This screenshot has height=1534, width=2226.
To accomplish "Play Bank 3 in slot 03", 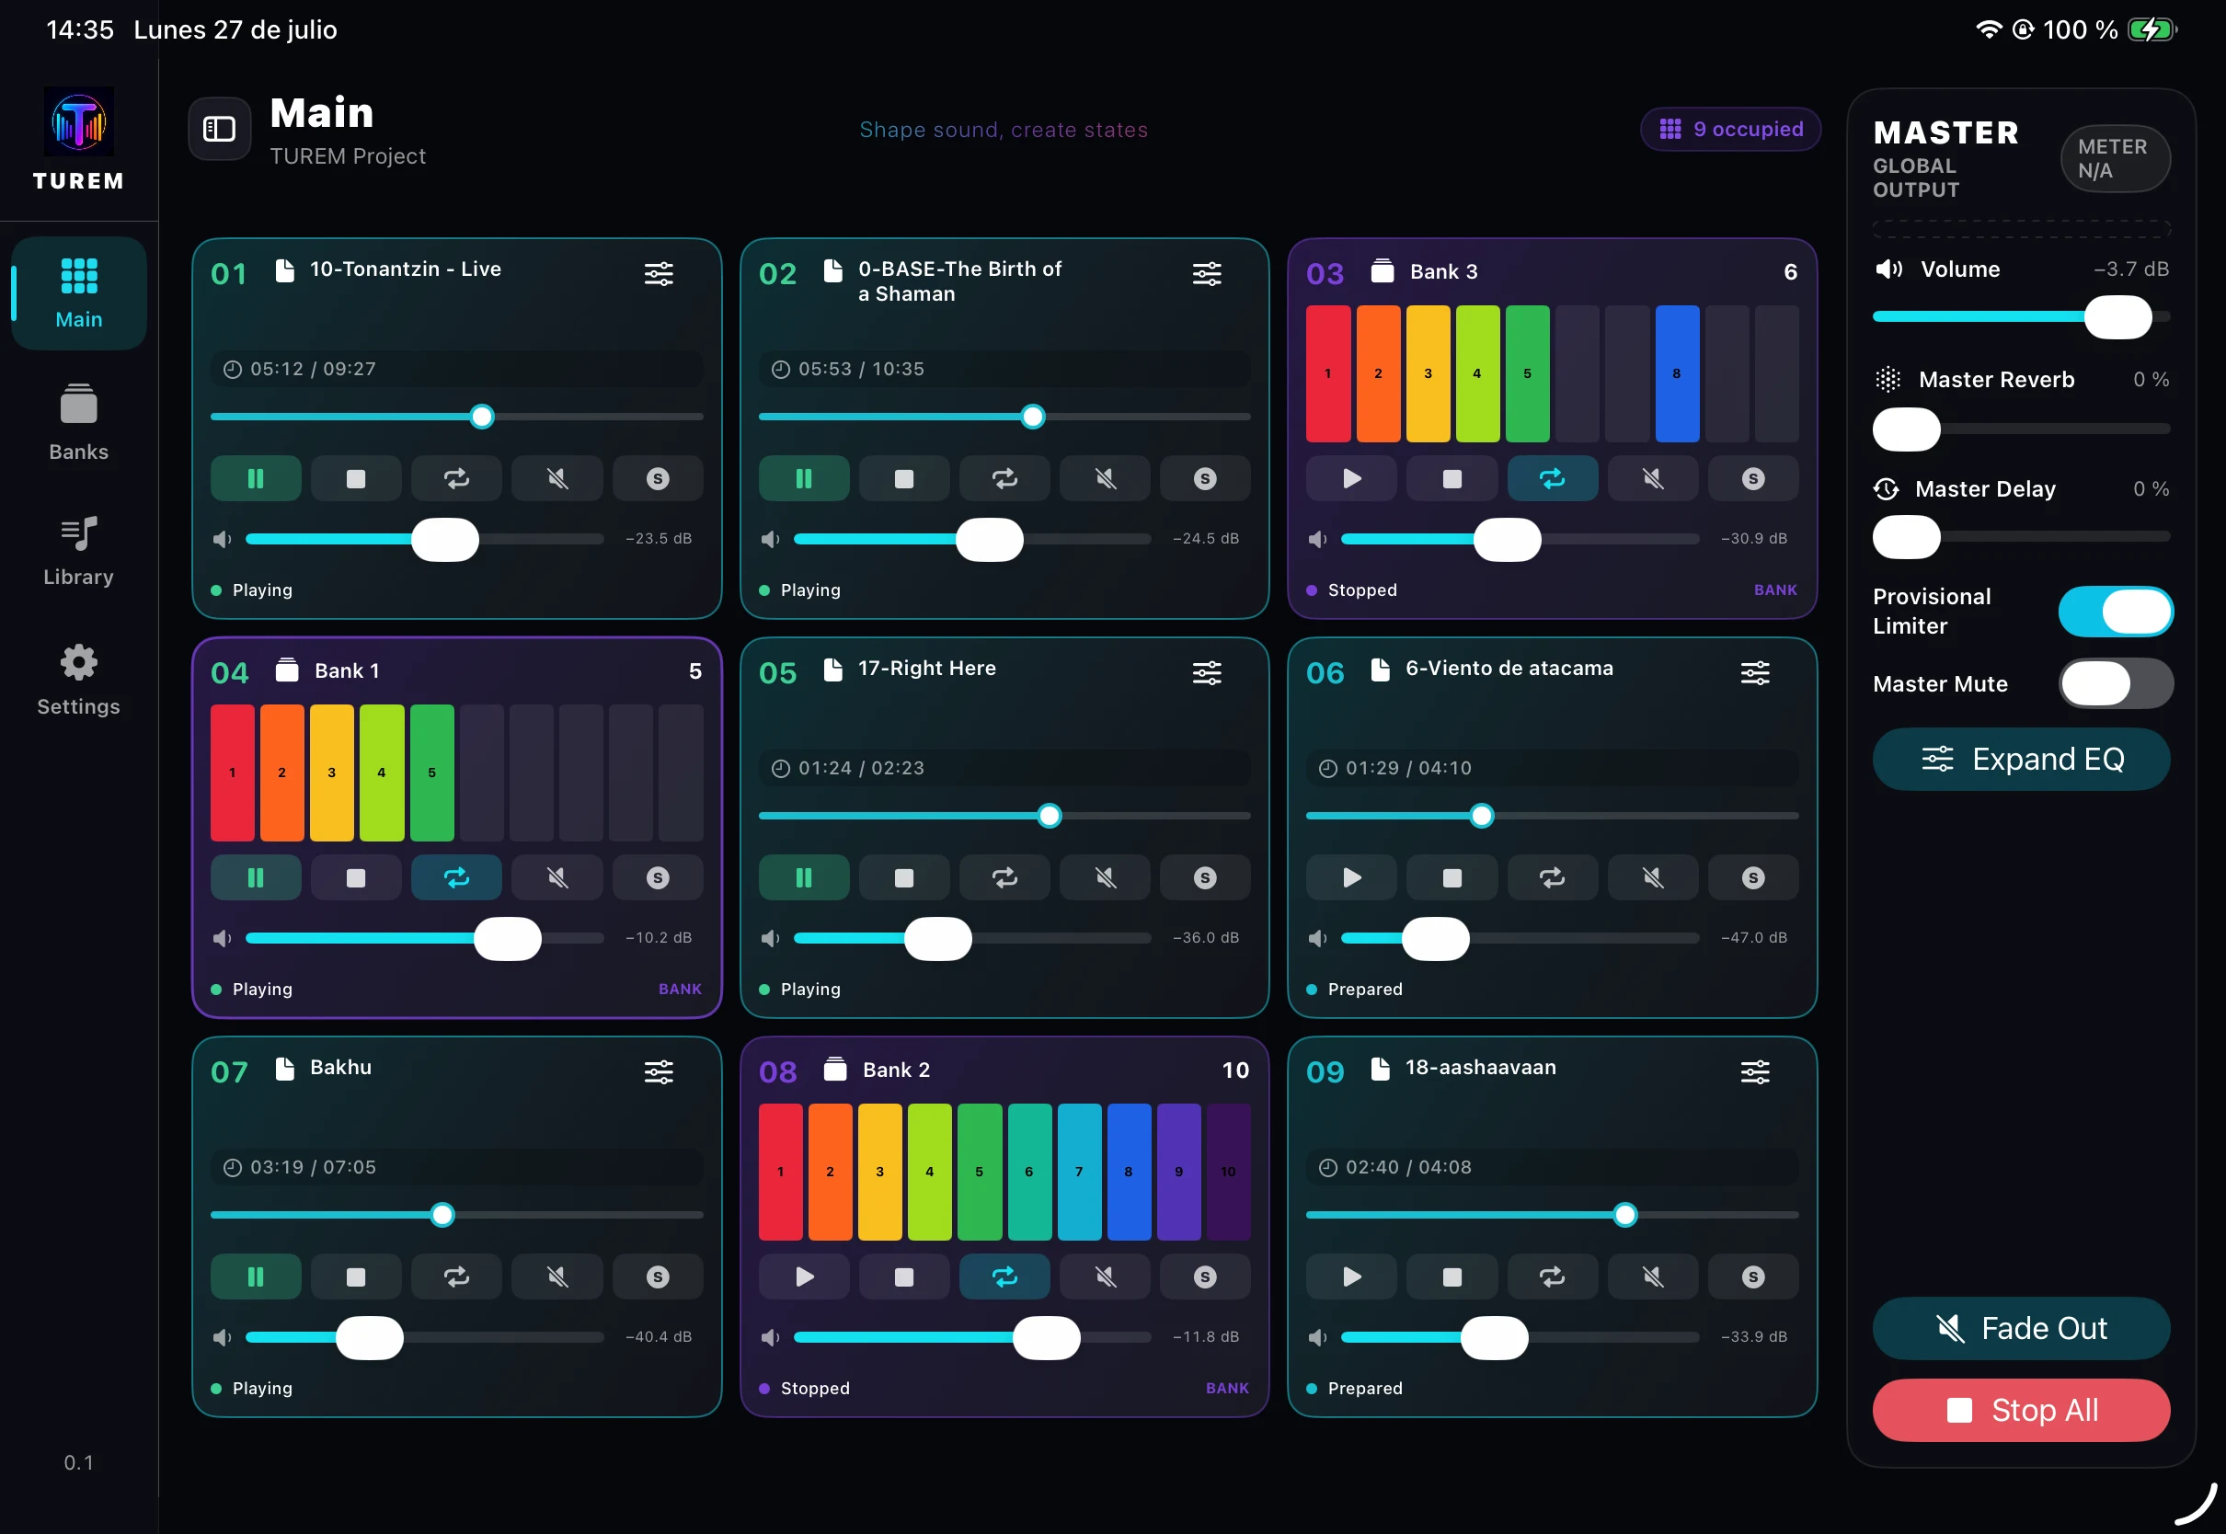I will tap(1351, 478).
